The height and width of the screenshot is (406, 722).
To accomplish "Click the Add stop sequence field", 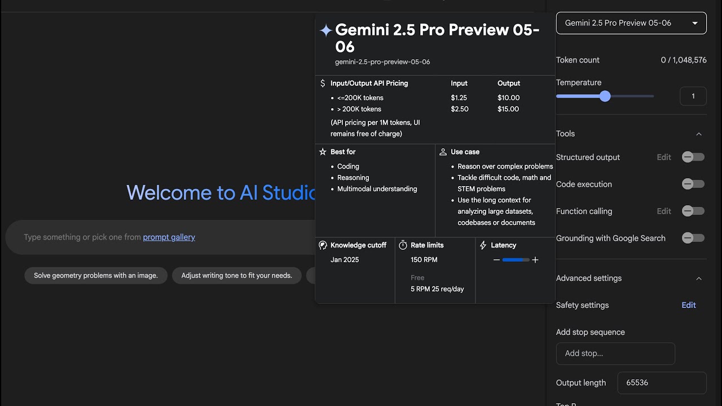I will 615,354.
